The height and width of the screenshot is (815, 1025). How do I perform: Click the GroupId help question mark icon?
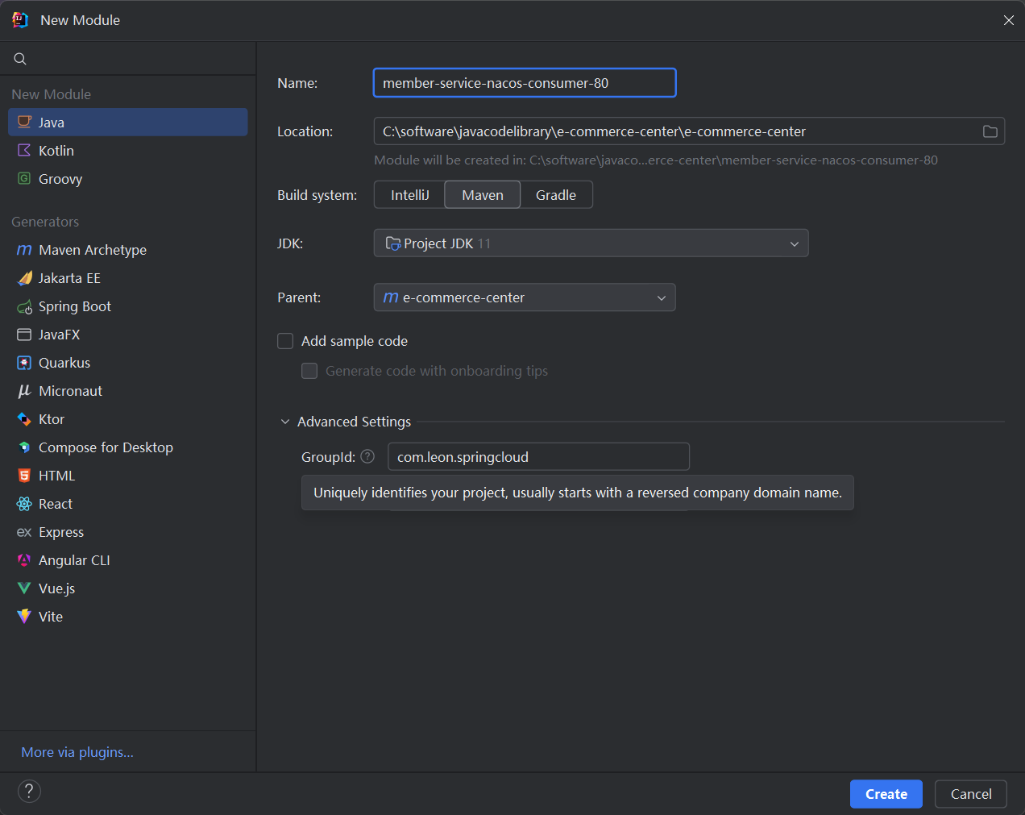(367, 456)
